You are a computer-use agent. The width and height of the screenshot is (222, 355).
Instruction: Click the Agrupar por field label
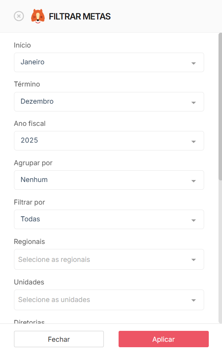tap(33, 163)
